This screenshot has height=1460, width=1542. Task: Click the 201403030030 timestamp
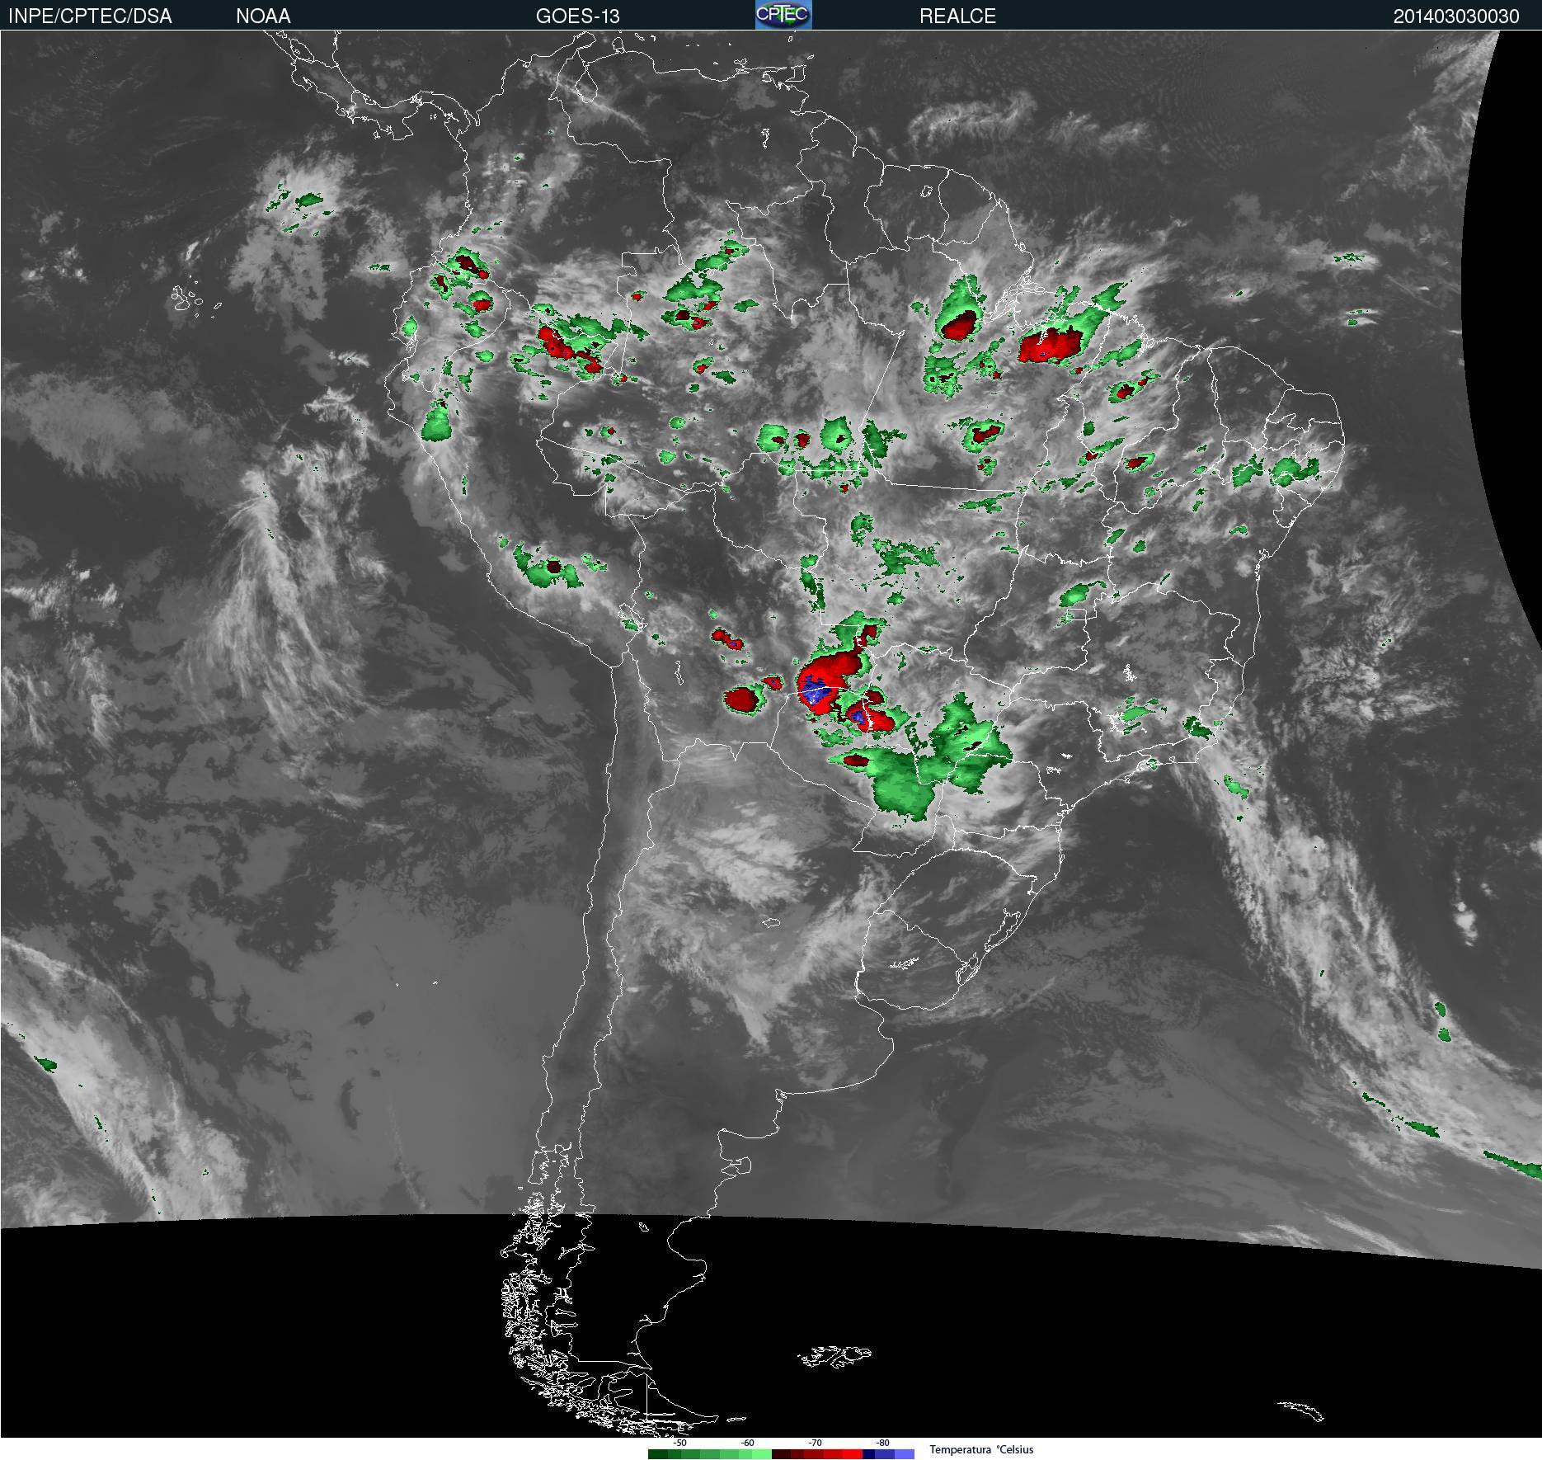pos(1455,16)
